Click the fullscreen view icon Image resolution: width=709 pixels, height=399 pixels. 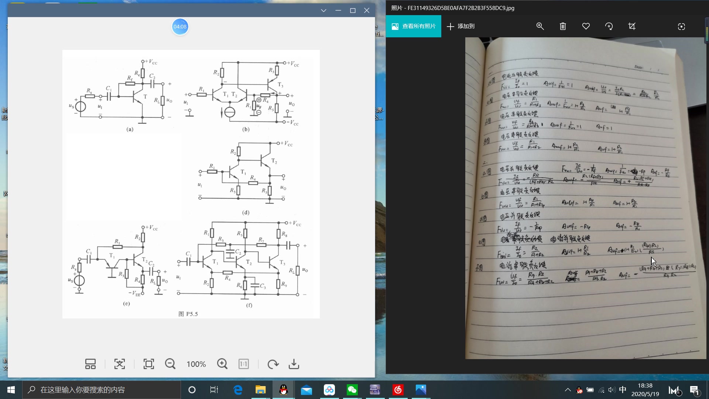tap(149, 364)
